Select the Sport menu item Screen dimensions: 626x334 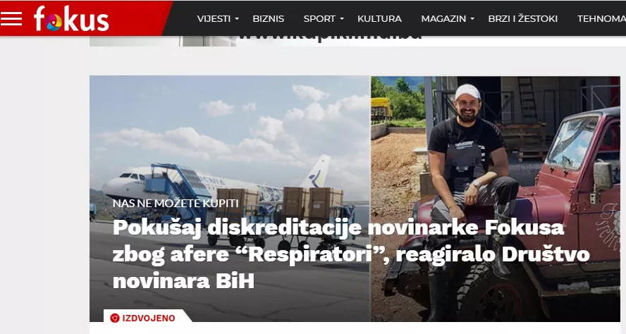tap(319, 19)
